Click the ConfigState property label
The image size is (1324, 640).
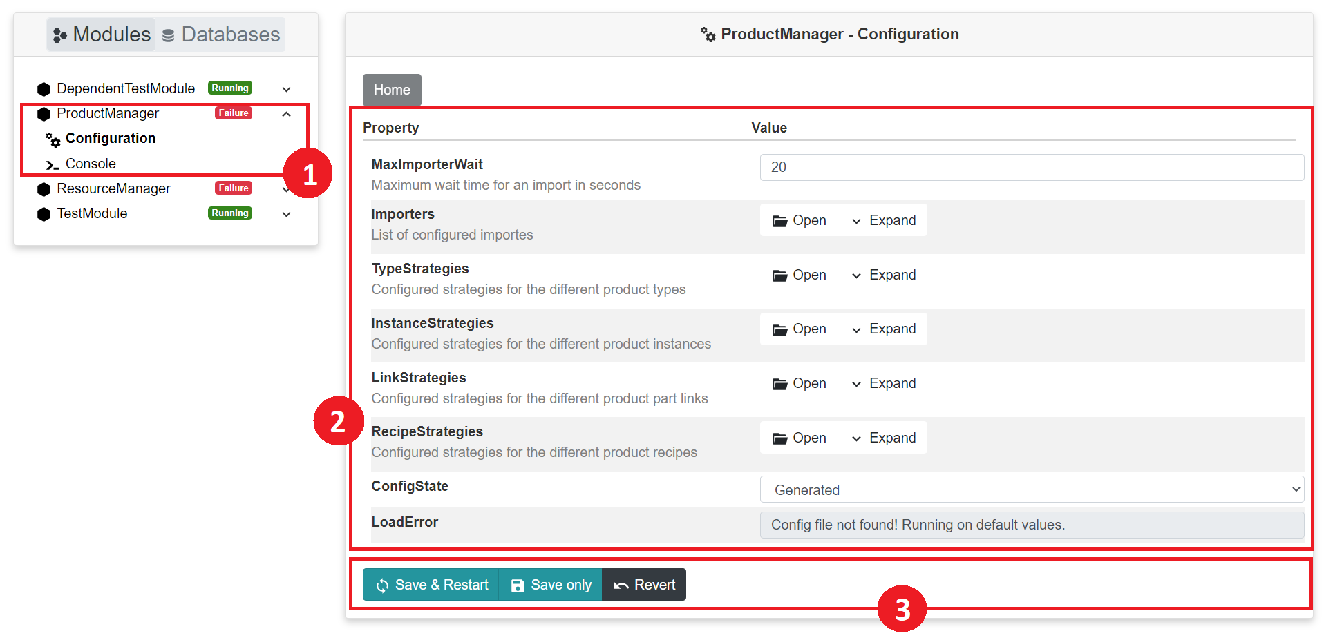click(410, 486)
